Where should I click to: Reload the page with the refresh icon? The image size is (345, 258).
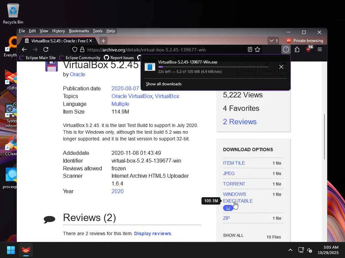coord(46,50)
